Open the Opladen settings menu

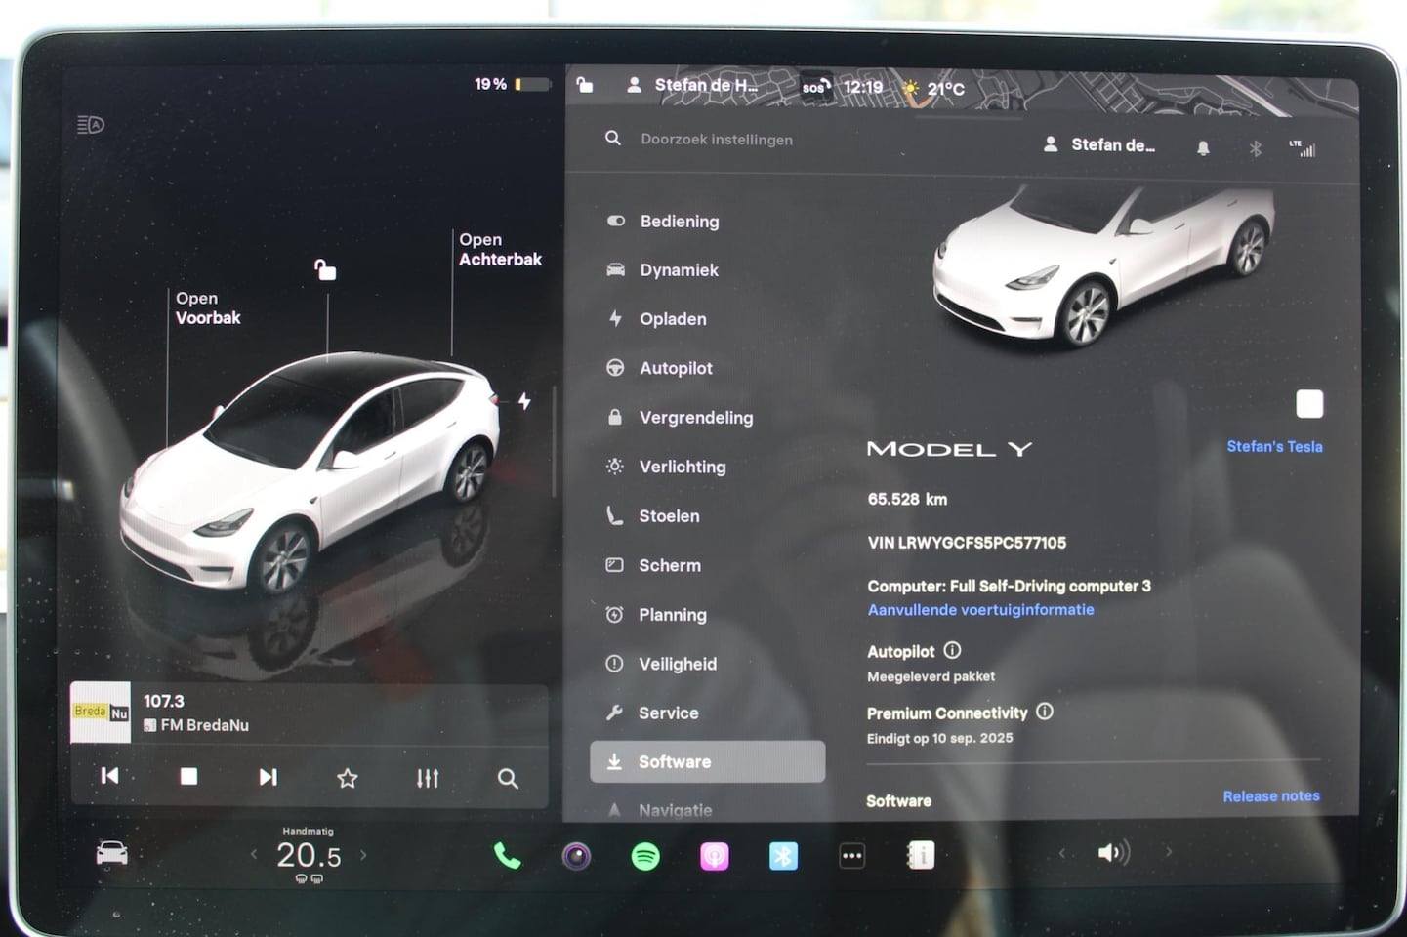click(x=673, y=319)
